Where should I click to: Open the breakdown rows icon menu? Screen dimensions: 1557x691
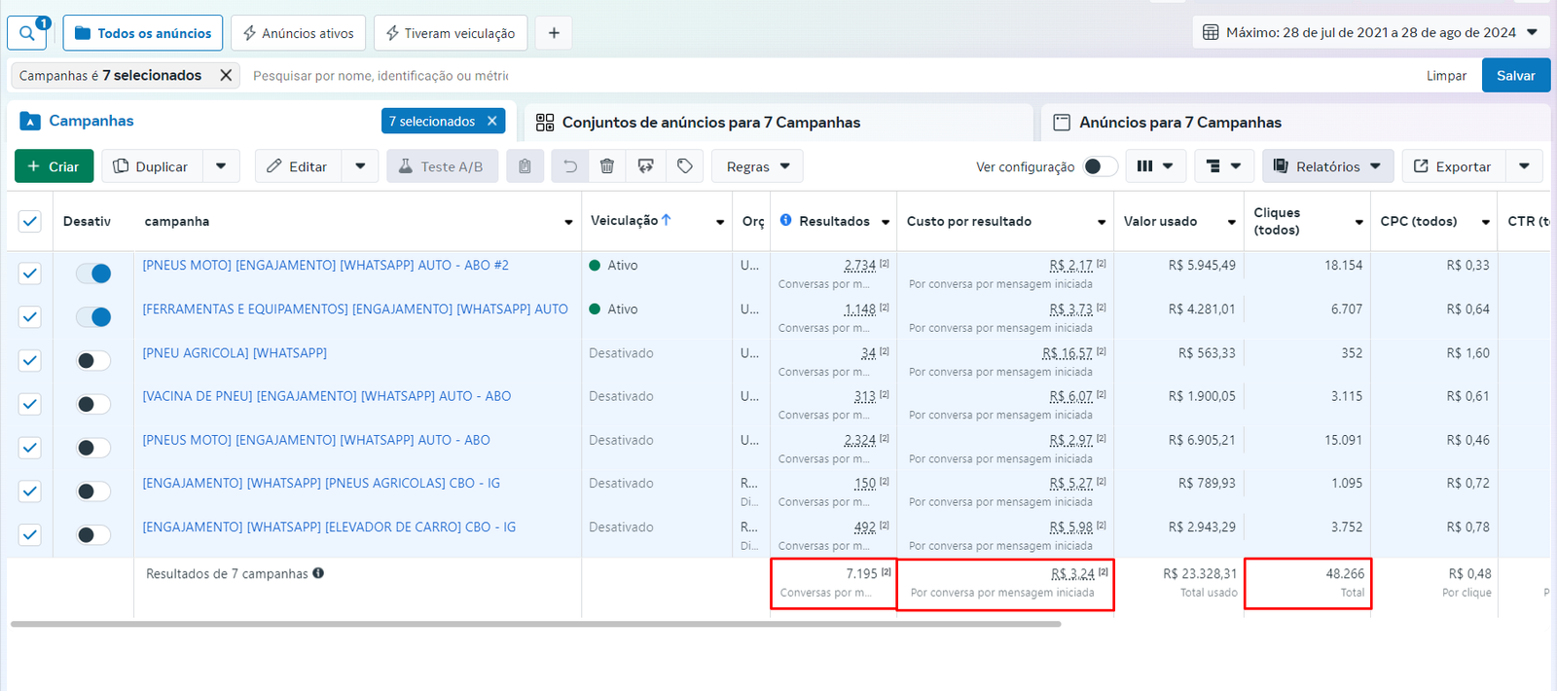click(1223, 166)
